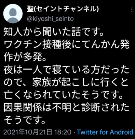Click the Twitter for Android source link
This screenshot has height=139, width=135.
pos(105,132)
